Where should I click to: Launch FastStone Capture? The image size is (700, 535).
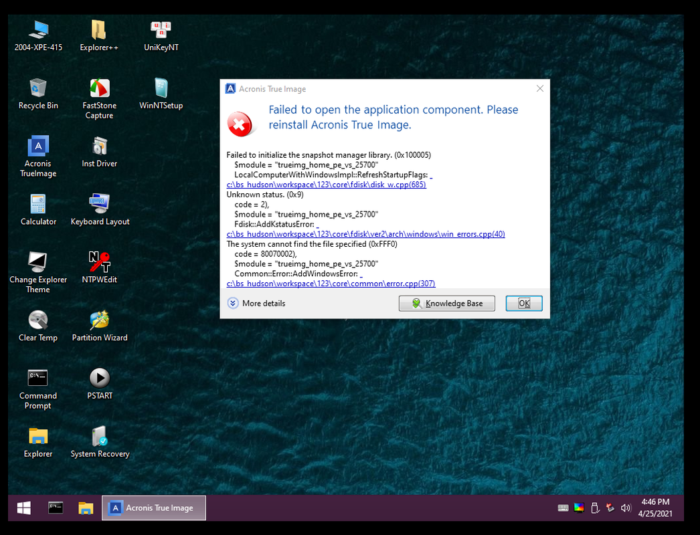(100, 98)
